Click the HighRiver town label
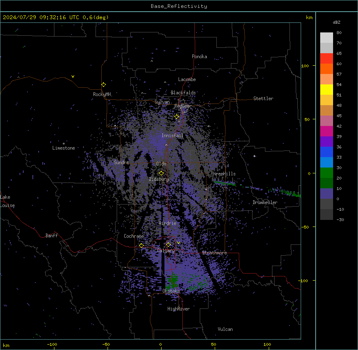 pos(179,309)
